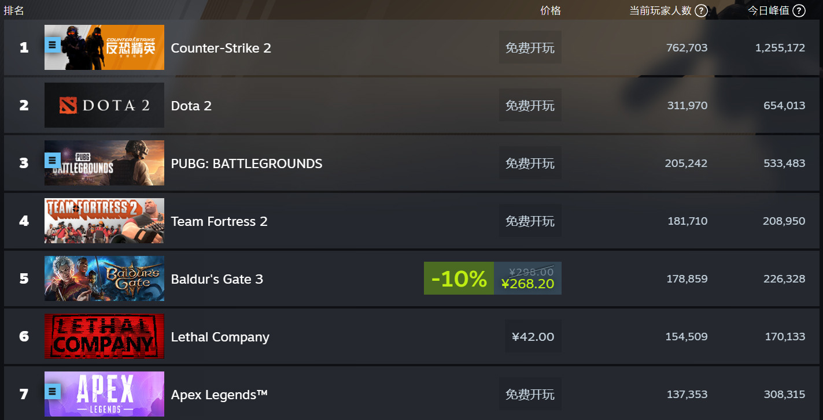
Task: Click the blue list icon on Apex Legends thumbnail
Action: tap(53, 391)
